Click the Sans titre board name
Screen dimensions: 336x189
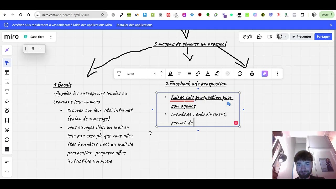[x=37, y=37]
